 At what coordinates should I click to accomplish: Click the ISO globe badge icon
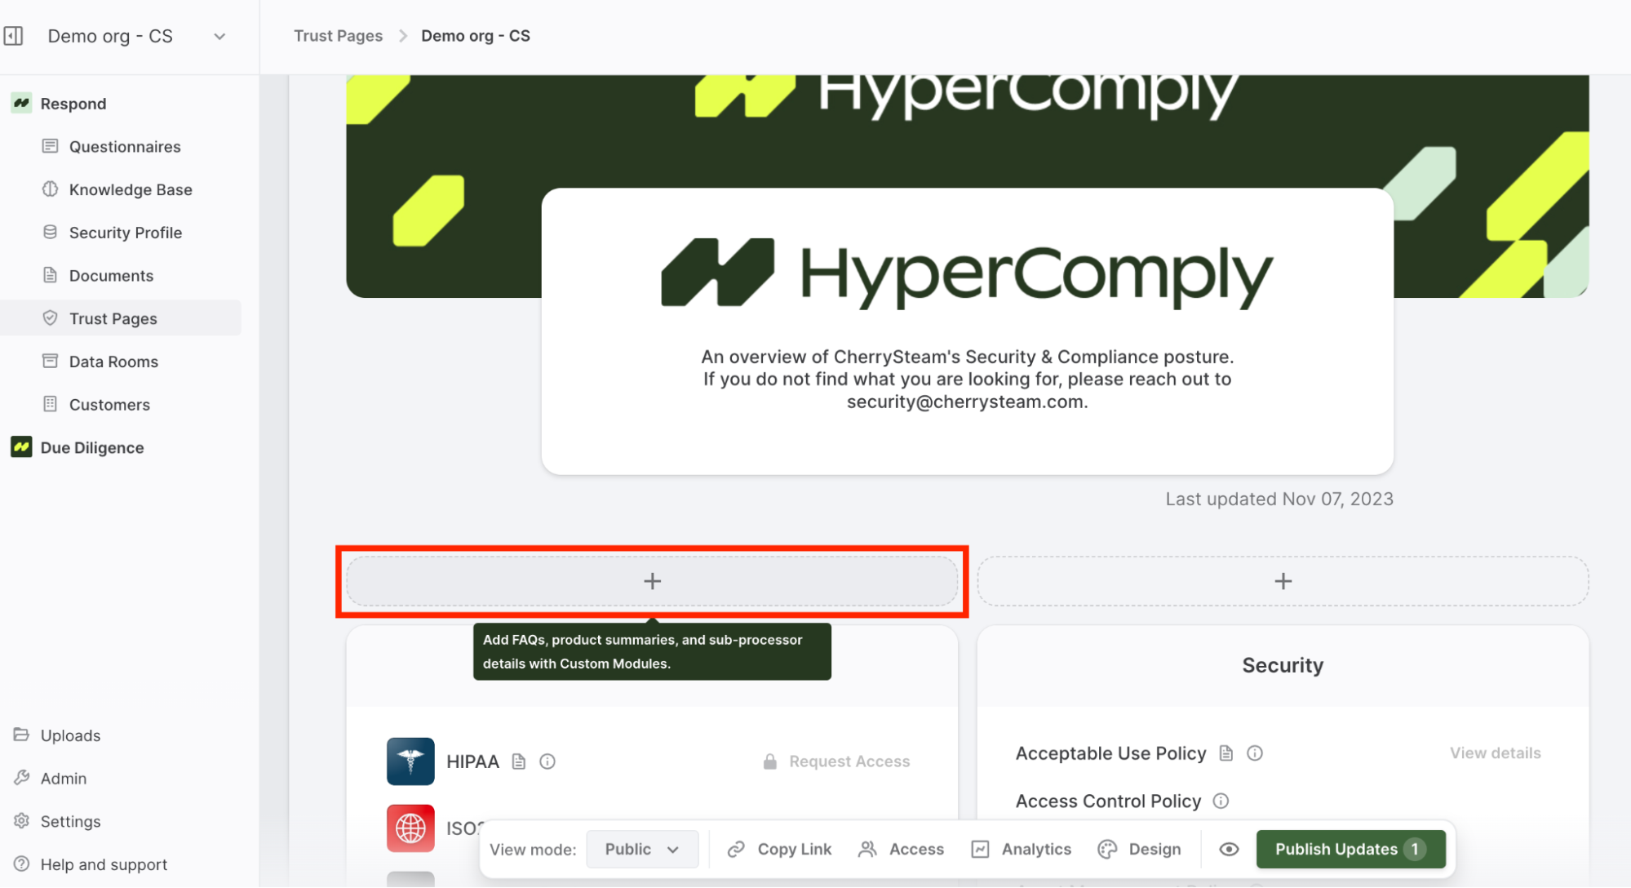tap(410, 828)
